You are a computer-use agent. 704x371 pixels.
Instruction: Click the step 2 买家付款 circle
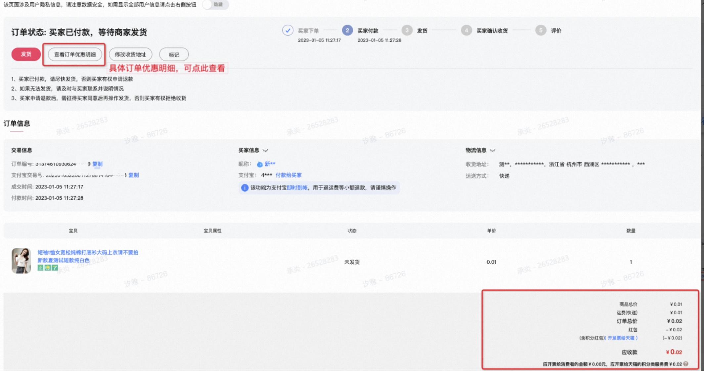347,30
